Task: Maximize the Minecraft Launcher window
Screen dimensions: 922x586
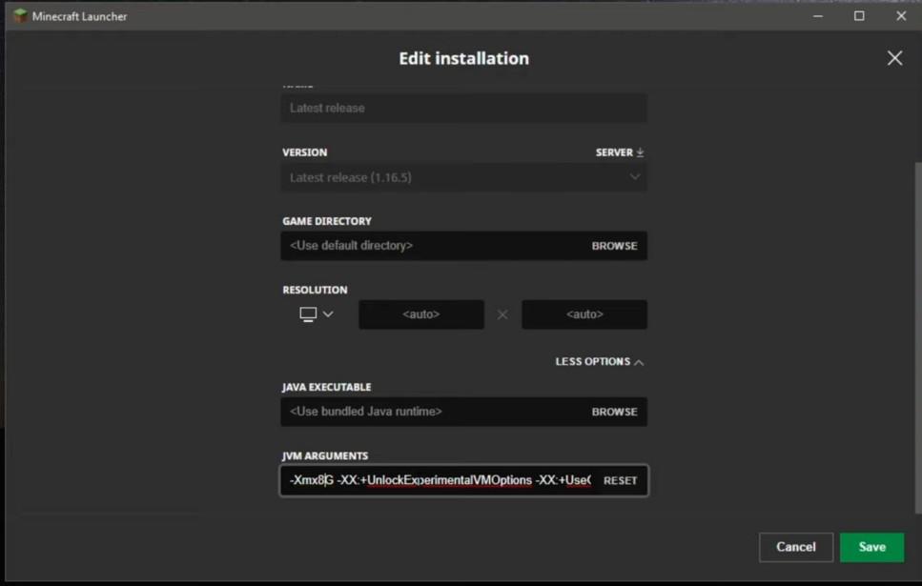Action: (x=859, y=16)
